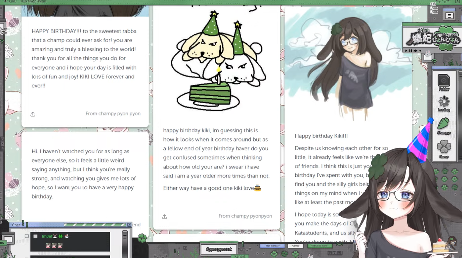Click the "Happy birthday Kiki!!!" heading
Viewport: 462px width, 258px height.
tap(321, 136)
